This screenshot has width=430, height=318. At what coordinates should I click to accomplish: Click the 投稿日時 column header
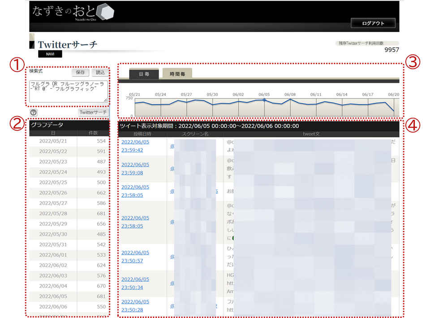(x=142, y=134)
